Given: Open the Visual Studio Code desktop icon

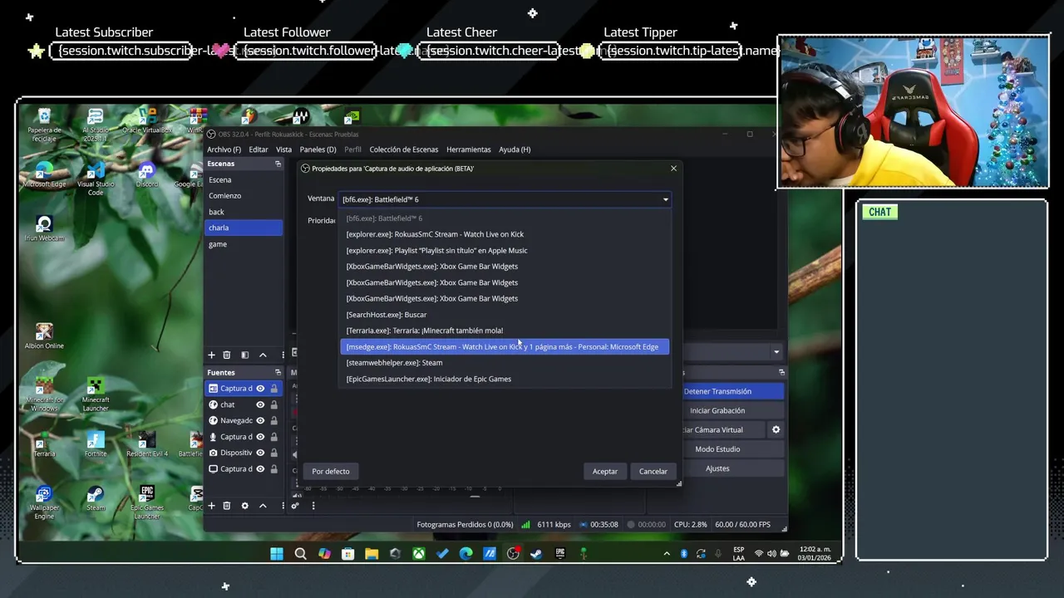Looking at the screenshot, I should 96,178.
